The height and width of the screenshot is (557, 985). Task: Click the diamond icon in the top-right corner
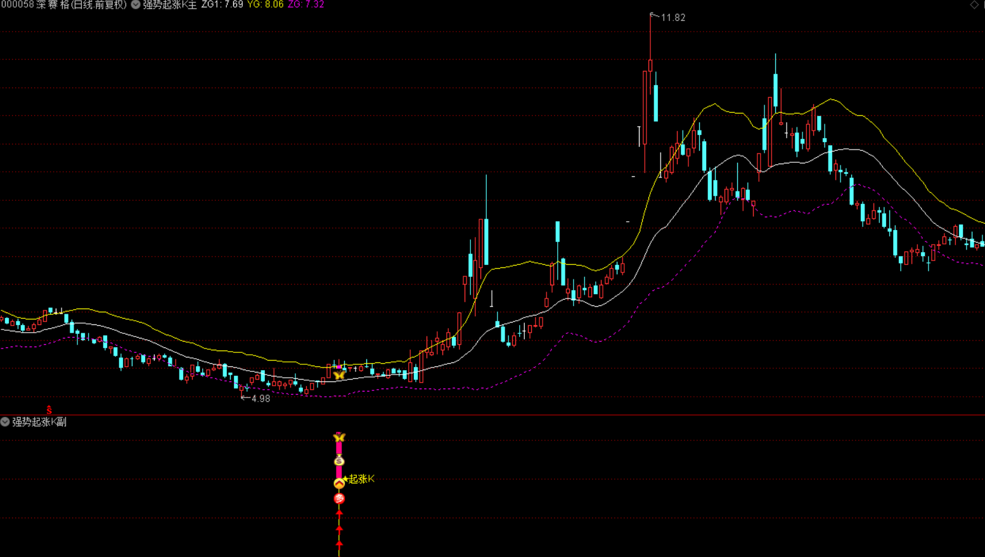click(x=974, y=5)
